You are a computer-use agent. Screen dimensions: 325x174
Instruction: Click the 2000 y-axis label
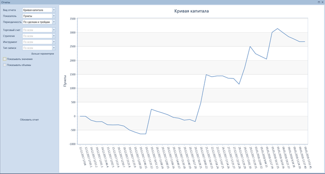(x=73, y=60)
